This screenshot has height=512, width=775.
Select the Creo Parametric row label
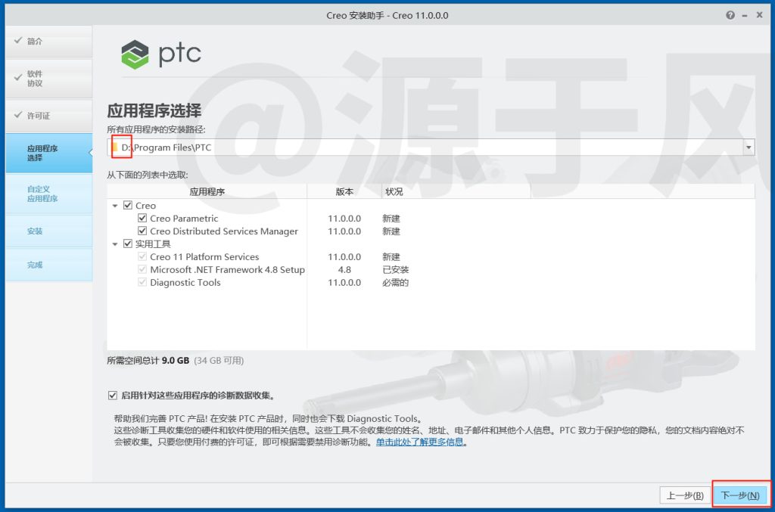pos(184,219)
